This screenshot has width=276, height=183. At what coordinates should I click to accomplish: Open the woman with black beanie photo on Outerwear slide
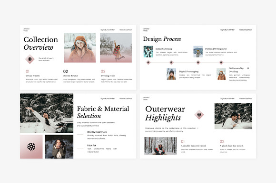pyautogui.click(x=233, y=116)
